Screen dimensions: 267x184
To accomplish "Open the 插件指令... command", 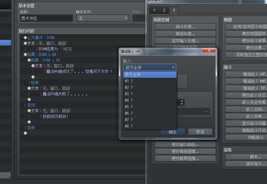I will pos(246,164).
